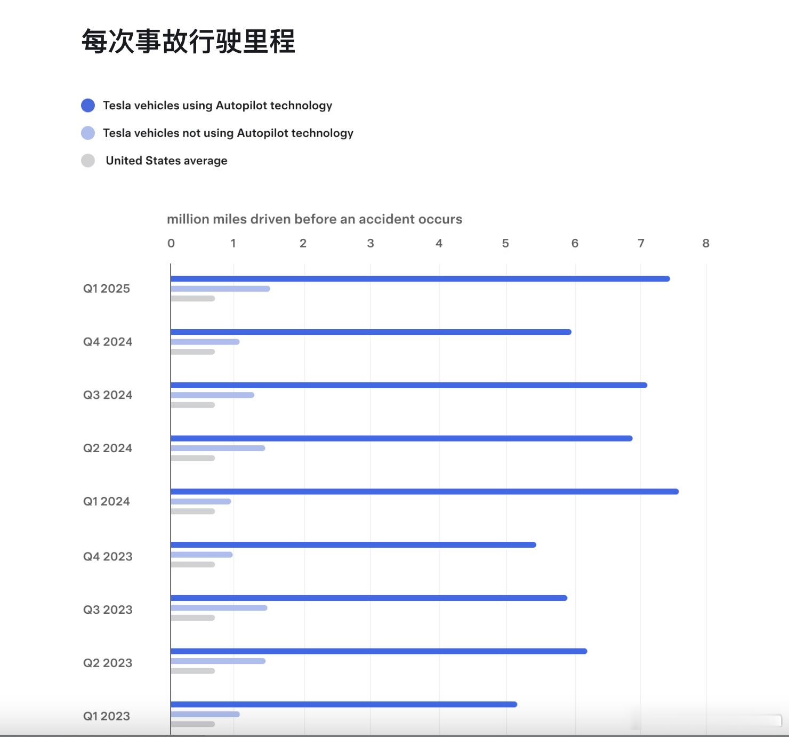Click the Q2 2024 light blue non-Autopilot bar
789x737 pixels.
(218, 448)
